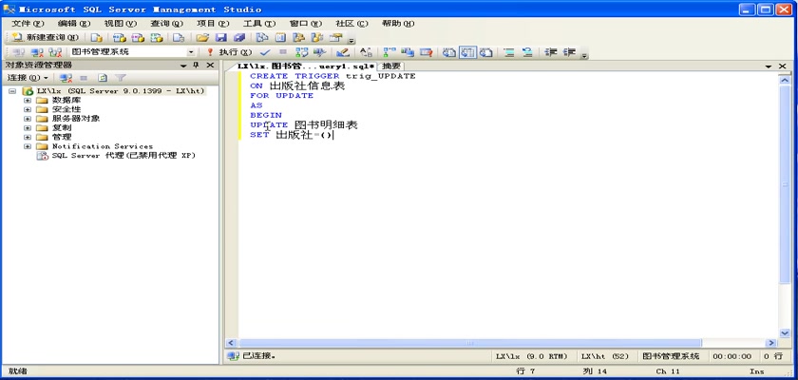Comment out the selected lines
Viewport: 798px width, 380px height.
click(x=509, y=52)
